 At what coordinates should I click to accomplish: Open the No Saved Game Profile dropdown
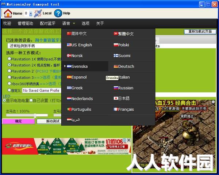(42, 91)
